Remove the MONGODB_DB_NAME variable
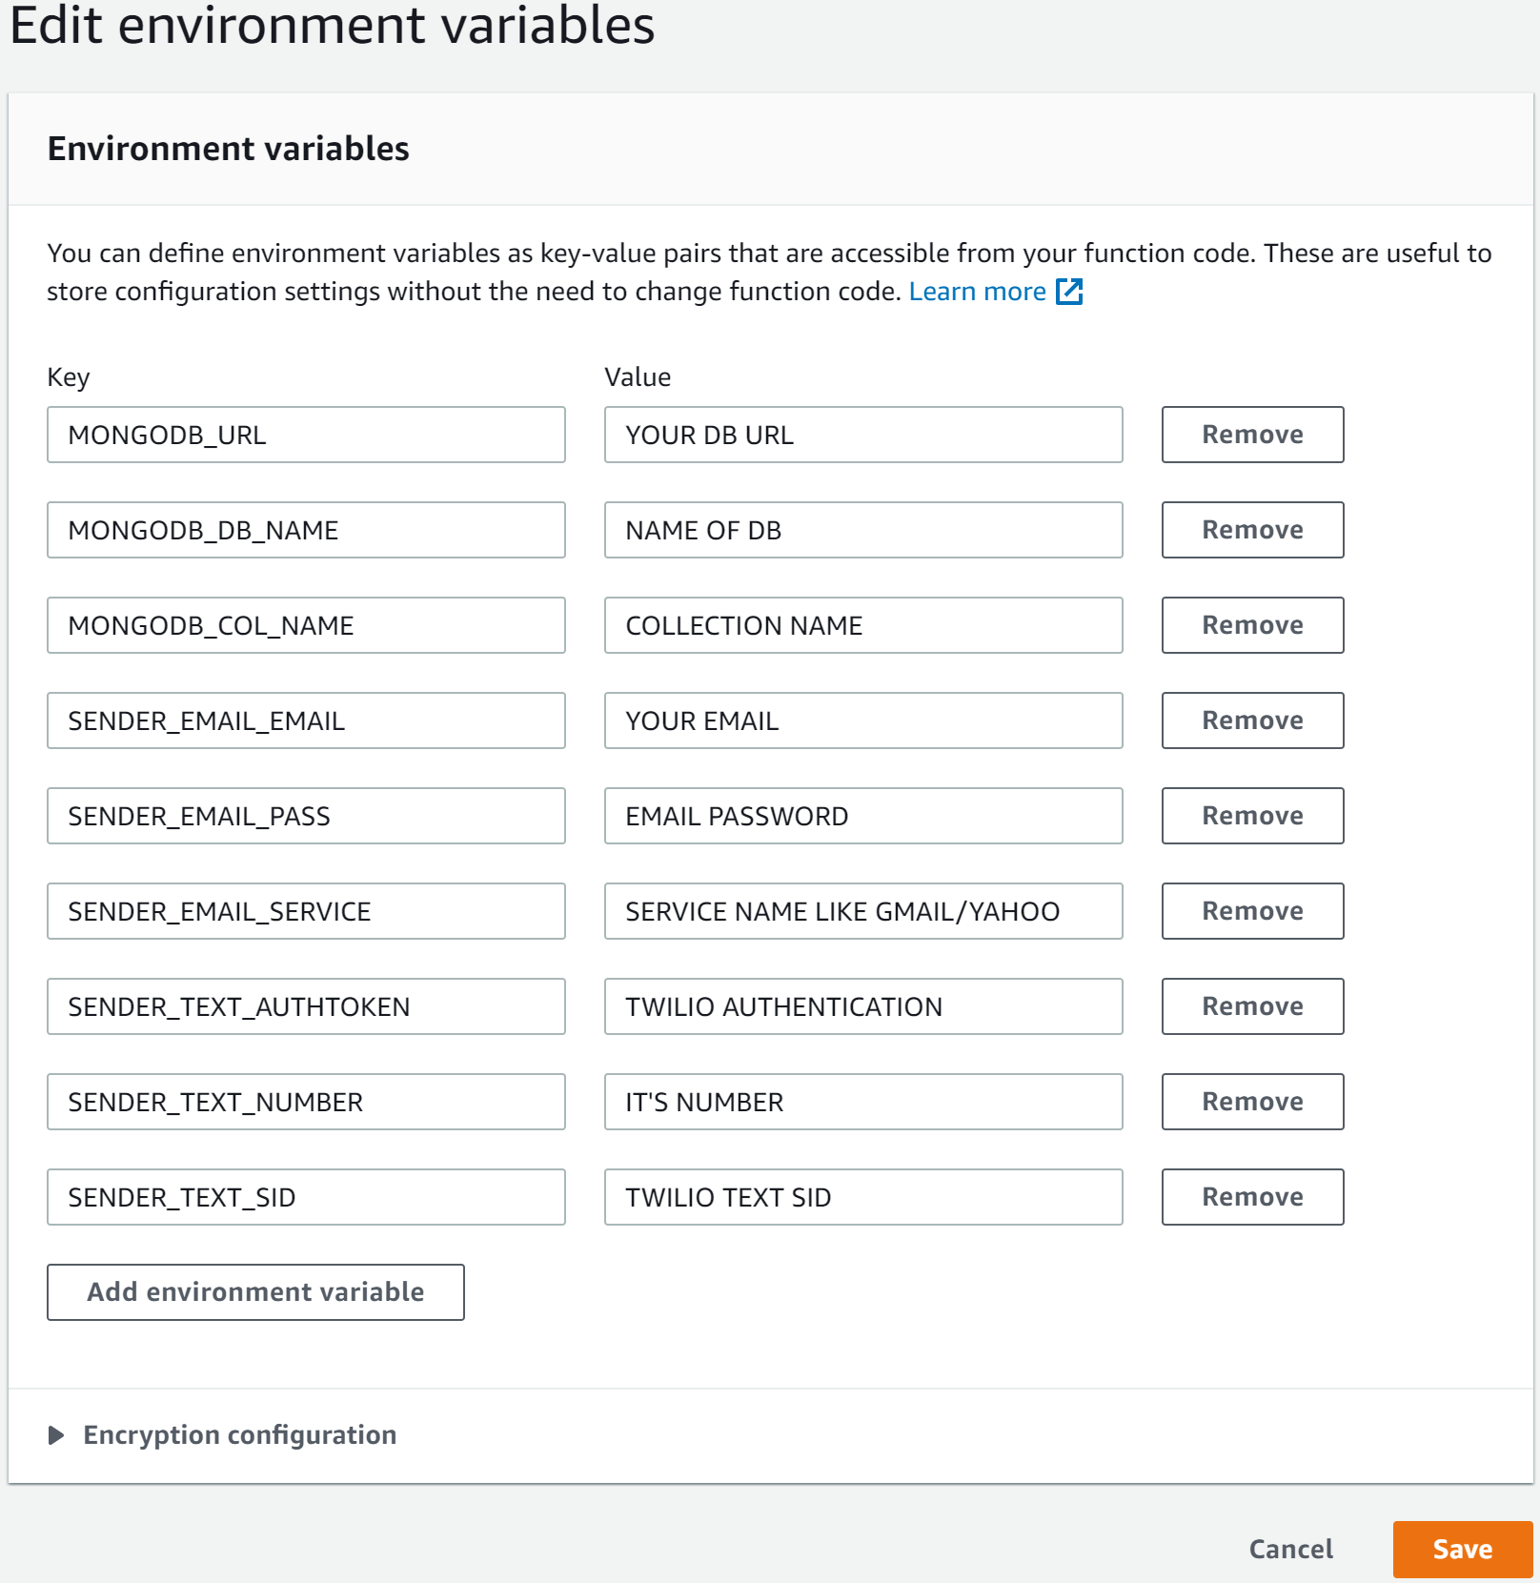This screenshot has height=1583, width=1540. 1251,530
